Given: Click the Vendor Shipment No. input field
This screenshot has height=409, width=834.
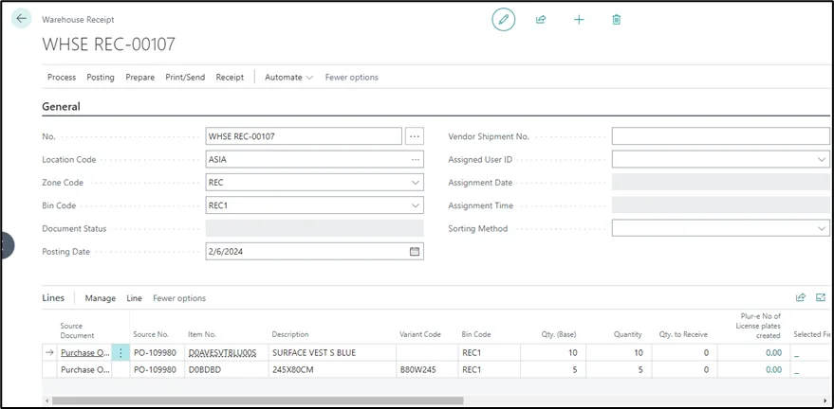Looking at the screenshot, I should pyautogui.click(x=720, y=136).
